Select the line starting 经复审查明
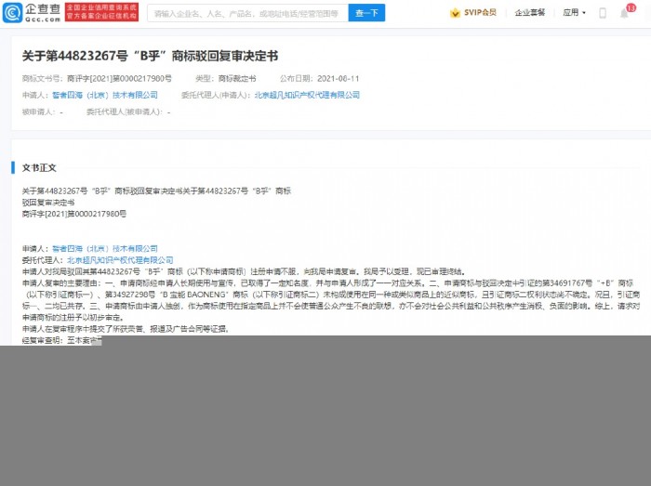The width and height of the screenshot is (651, 486). [62, 340]
